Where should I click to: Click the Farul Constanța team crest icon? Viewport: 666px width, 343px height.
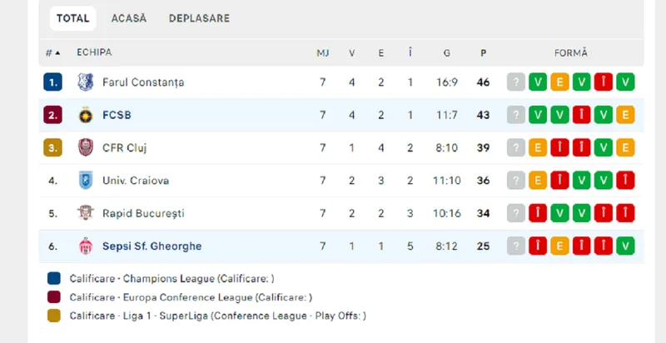[84, 82]
